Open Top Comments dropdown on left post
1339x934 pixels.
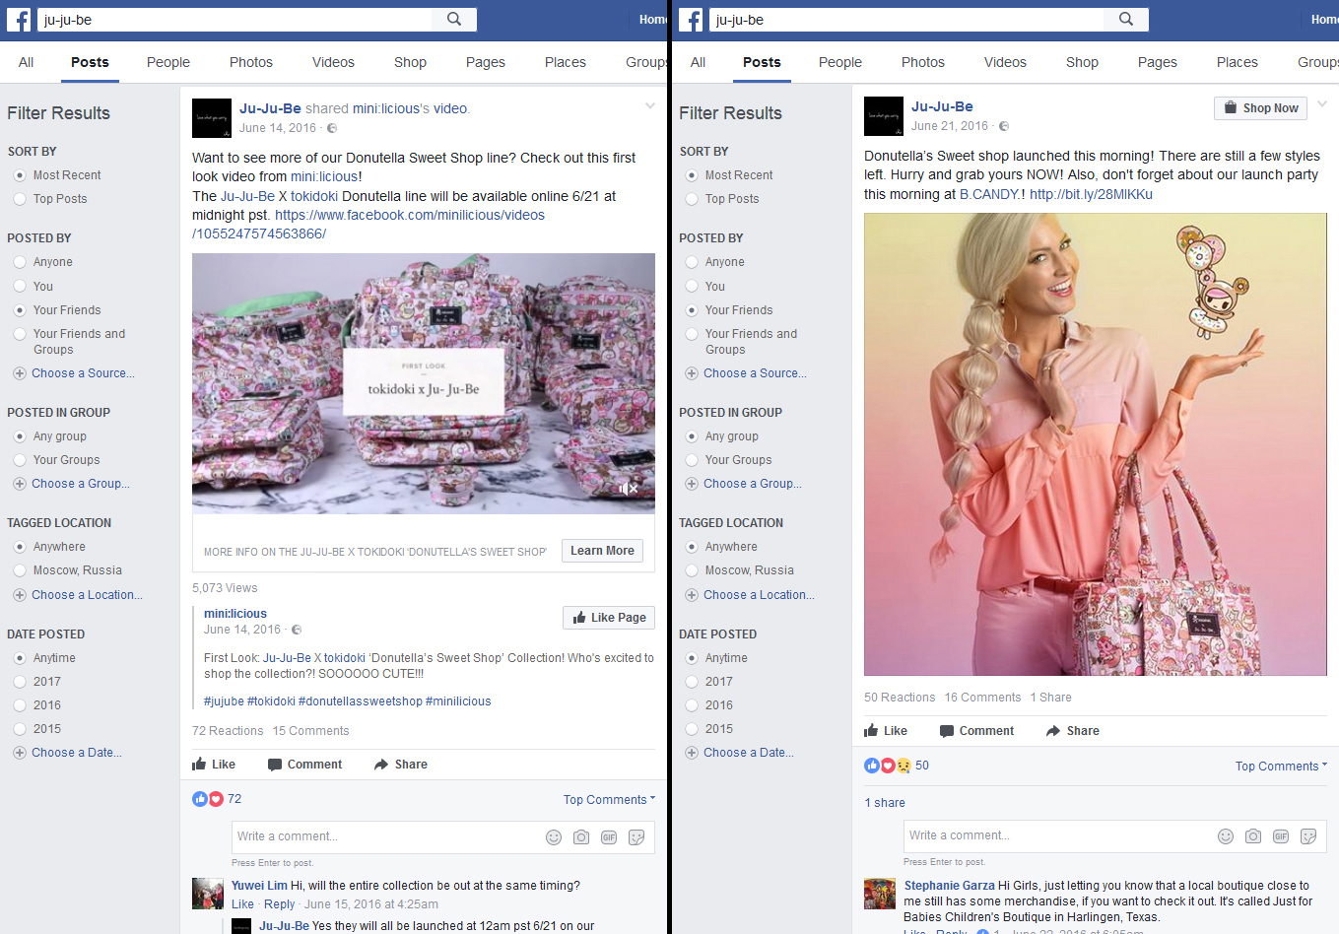pos(609,800)
